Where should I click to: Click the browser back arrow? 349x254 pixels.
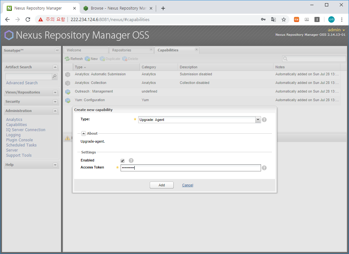(x=7, y=19)
